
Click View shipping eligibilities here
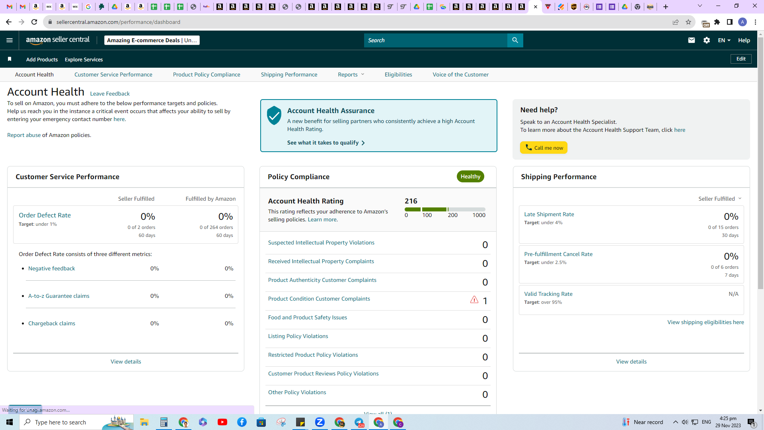tap(706, 322)
